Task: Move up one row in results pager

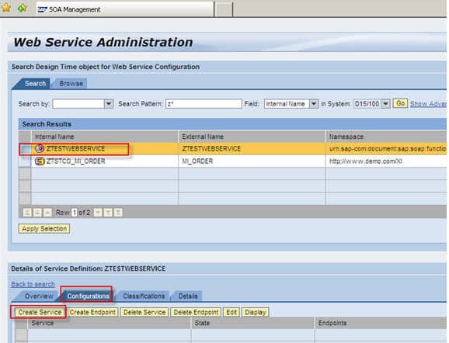Action: click(47, 213)
